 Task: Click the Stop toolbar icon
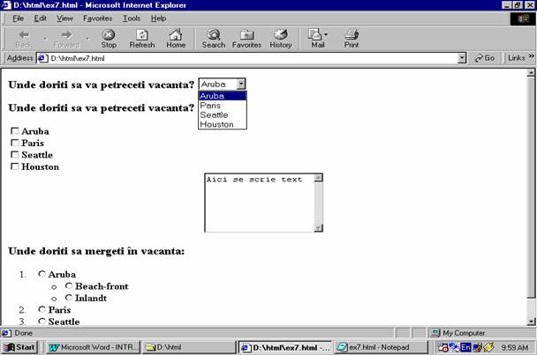click(109, 38)
